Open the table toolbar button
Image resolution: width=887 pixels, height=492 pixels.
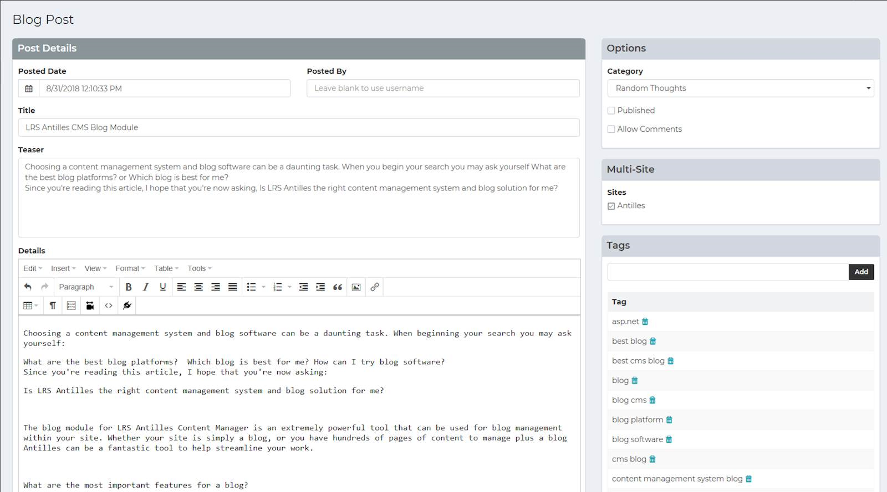(30, 305)
